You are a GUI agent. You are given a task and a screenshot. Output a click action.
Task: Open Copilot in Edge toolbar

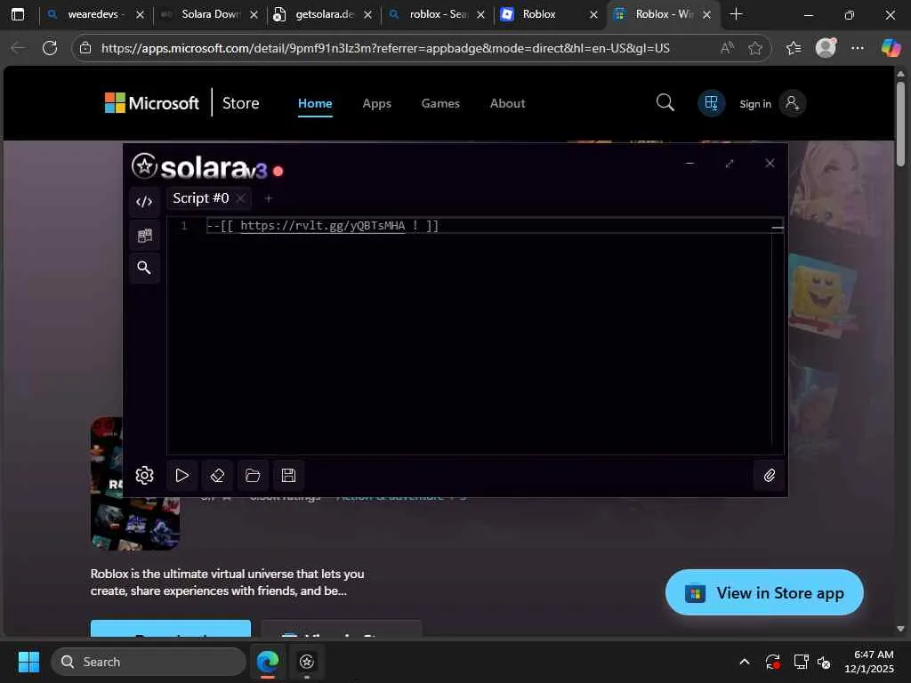pyautogui.click(x=890, y=48)
